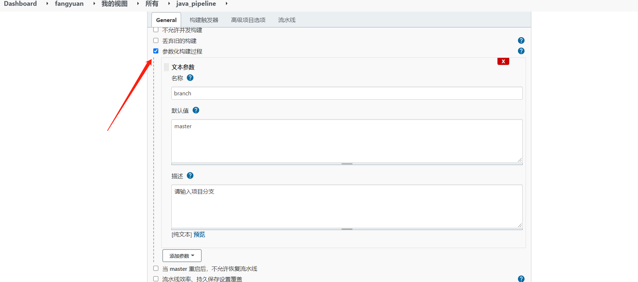The image size is (638, 282).
Task: Open fangyuan breadcrumb link
Action: click(x=69, y=4)
